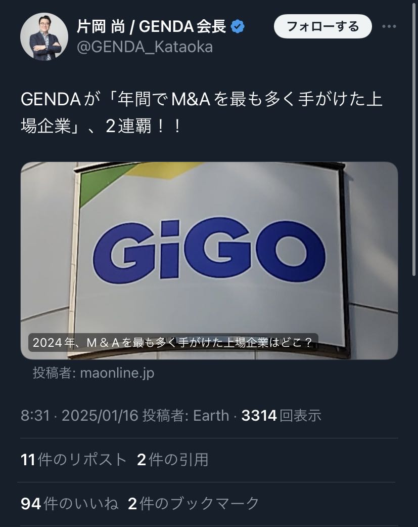Show the 2件の引用 quotes list
Screen dimensions: 418x527
(172, 460)
